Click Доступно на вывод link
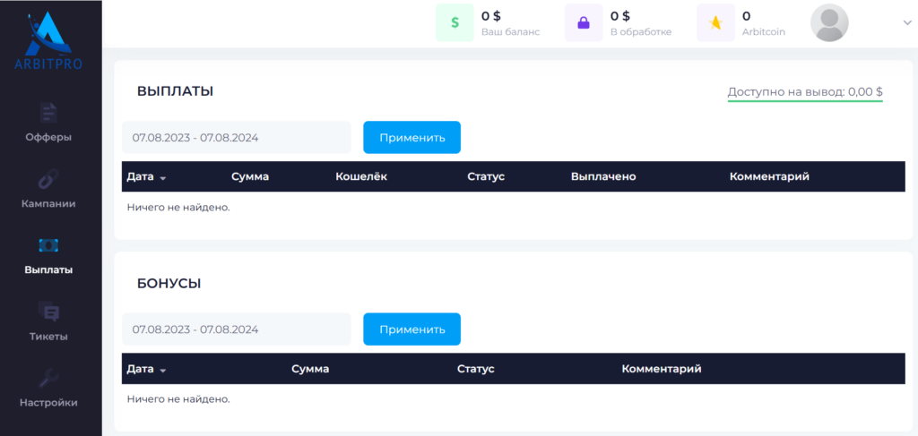 point(805,91)
